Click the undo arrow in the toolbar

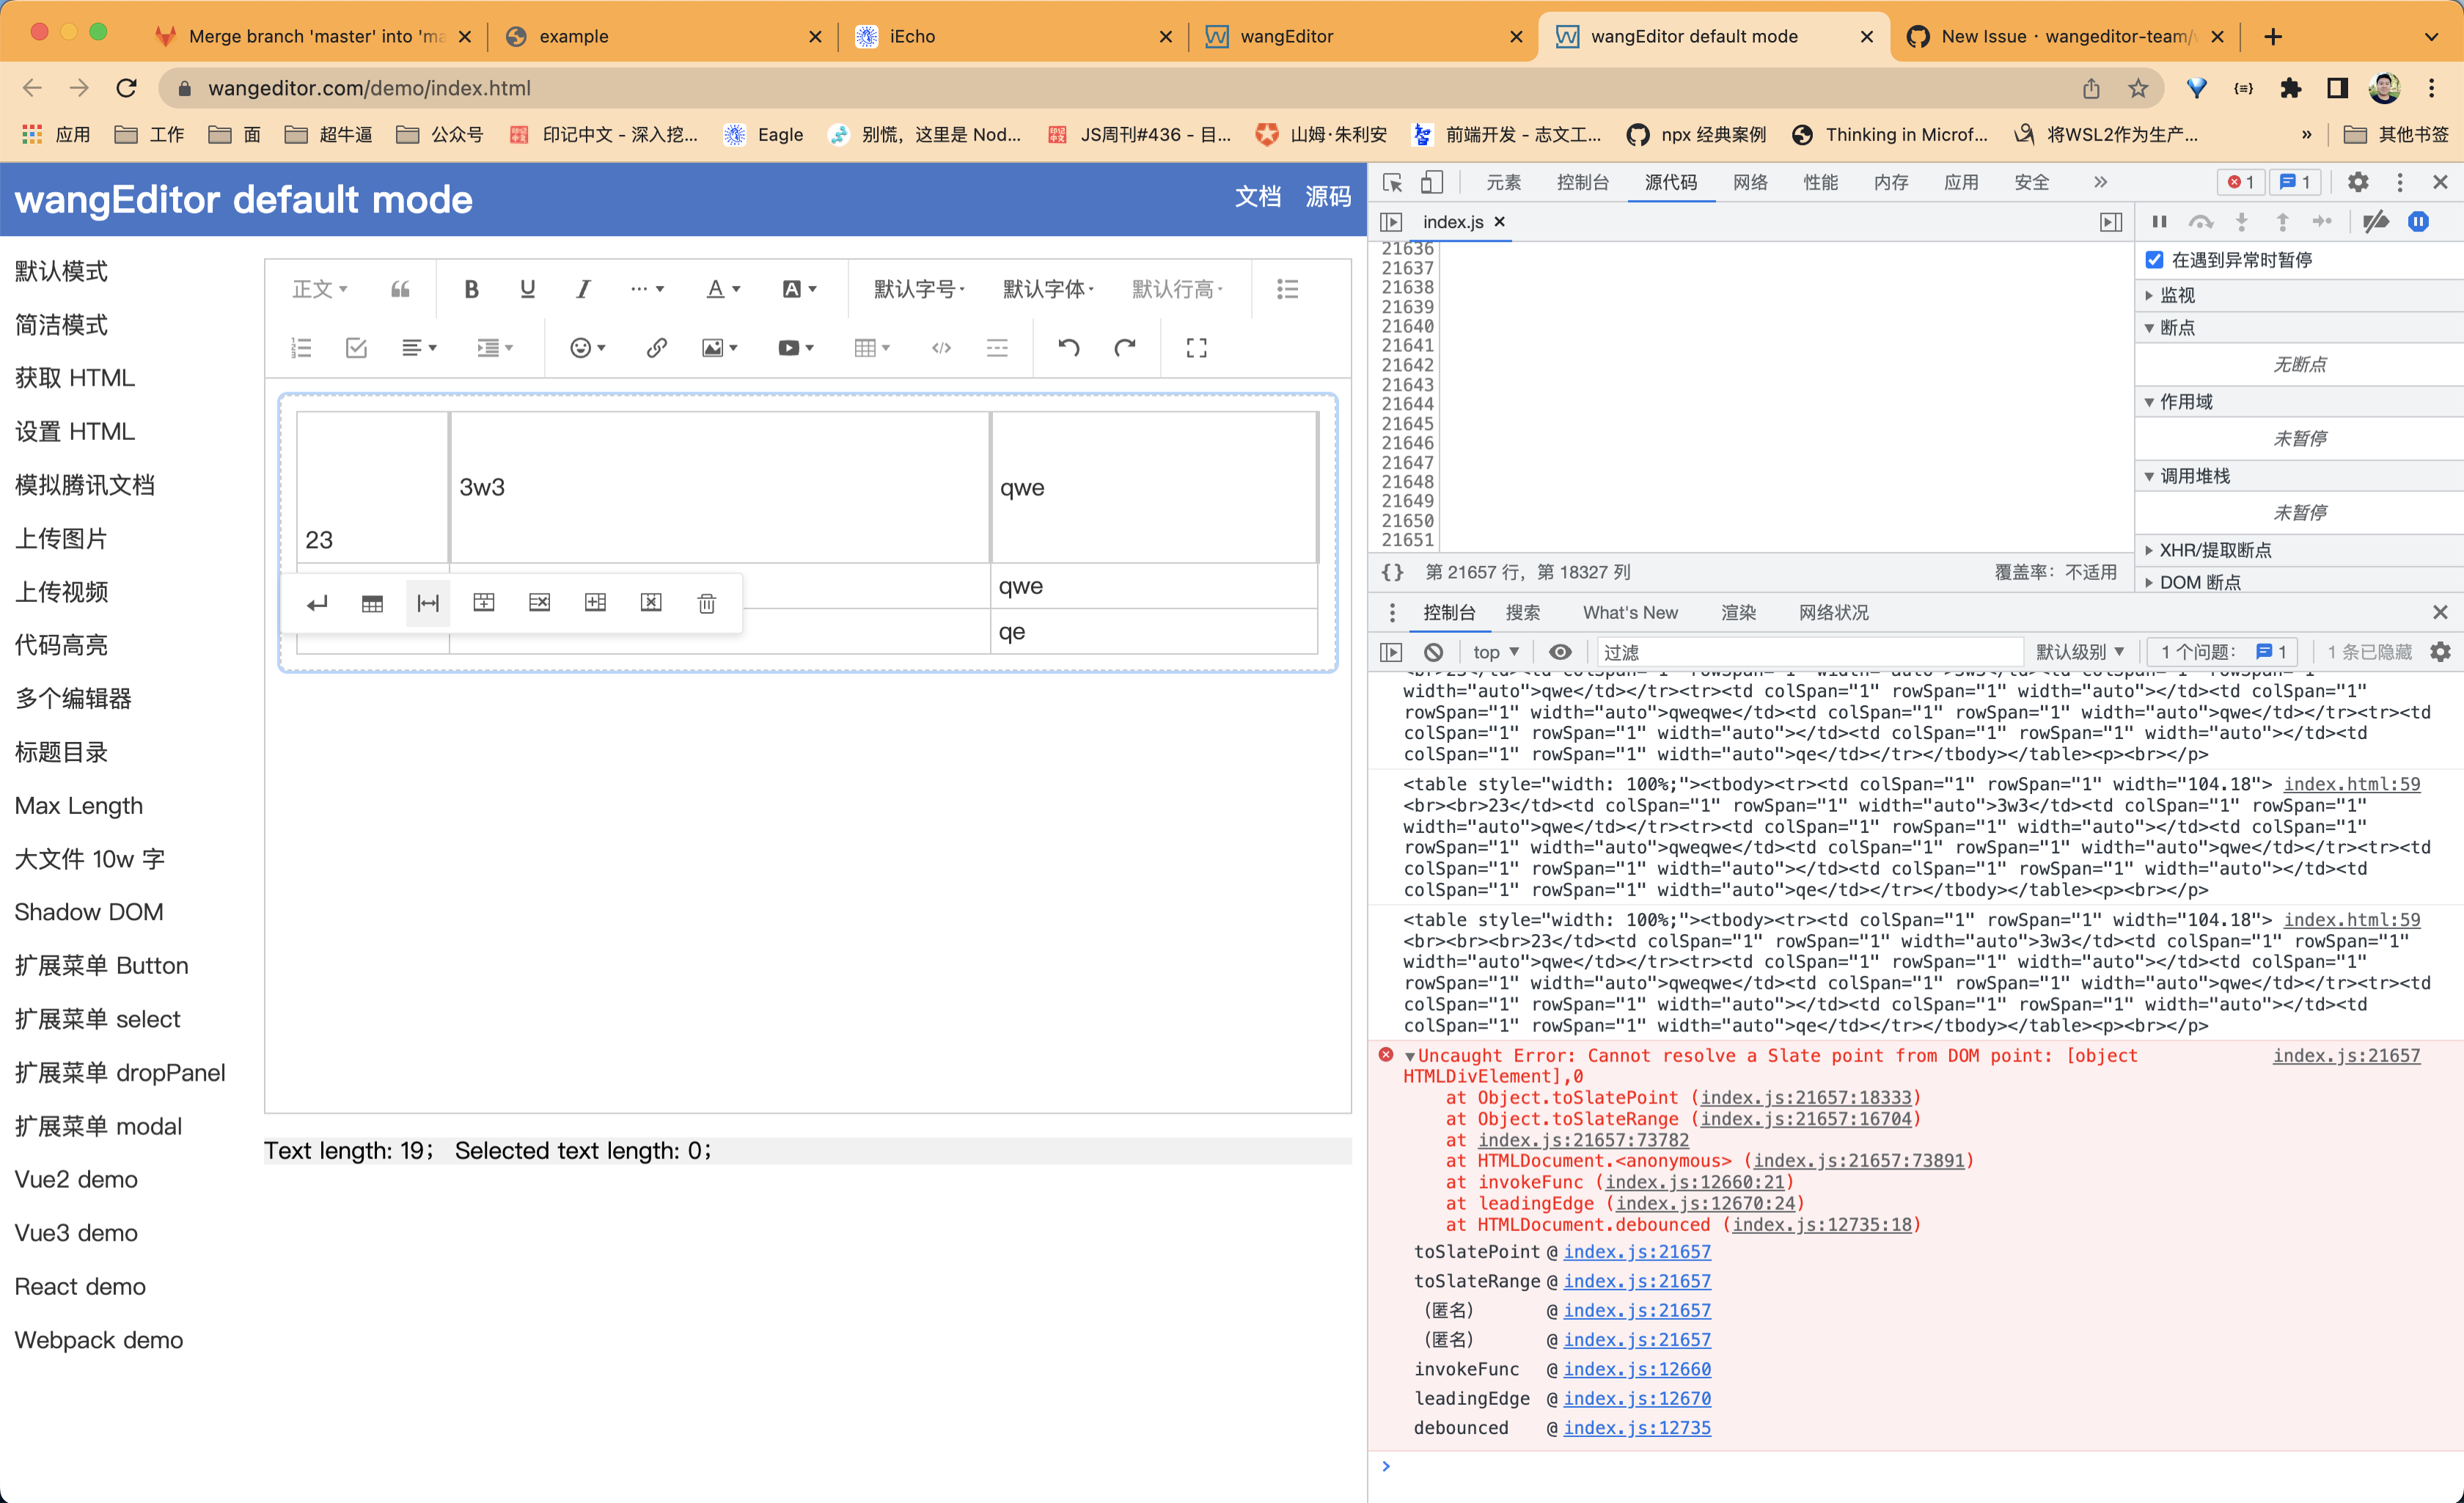(x=1068, y=348)
